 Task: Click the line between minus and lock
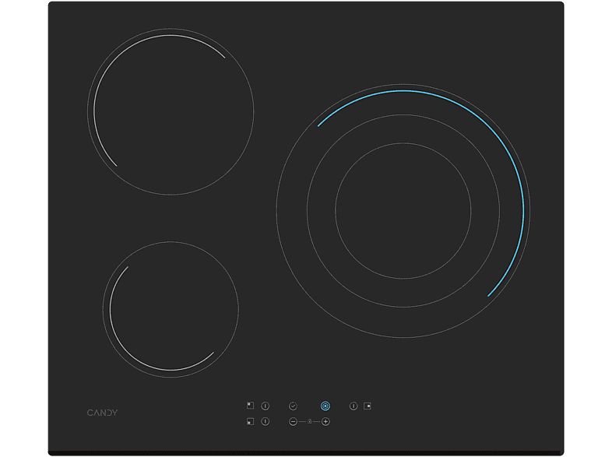tap(301, 422)
